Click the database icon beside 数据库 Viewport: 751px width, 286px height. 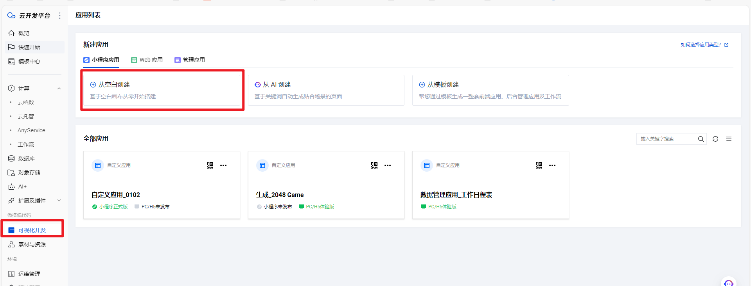click(11, 158)
